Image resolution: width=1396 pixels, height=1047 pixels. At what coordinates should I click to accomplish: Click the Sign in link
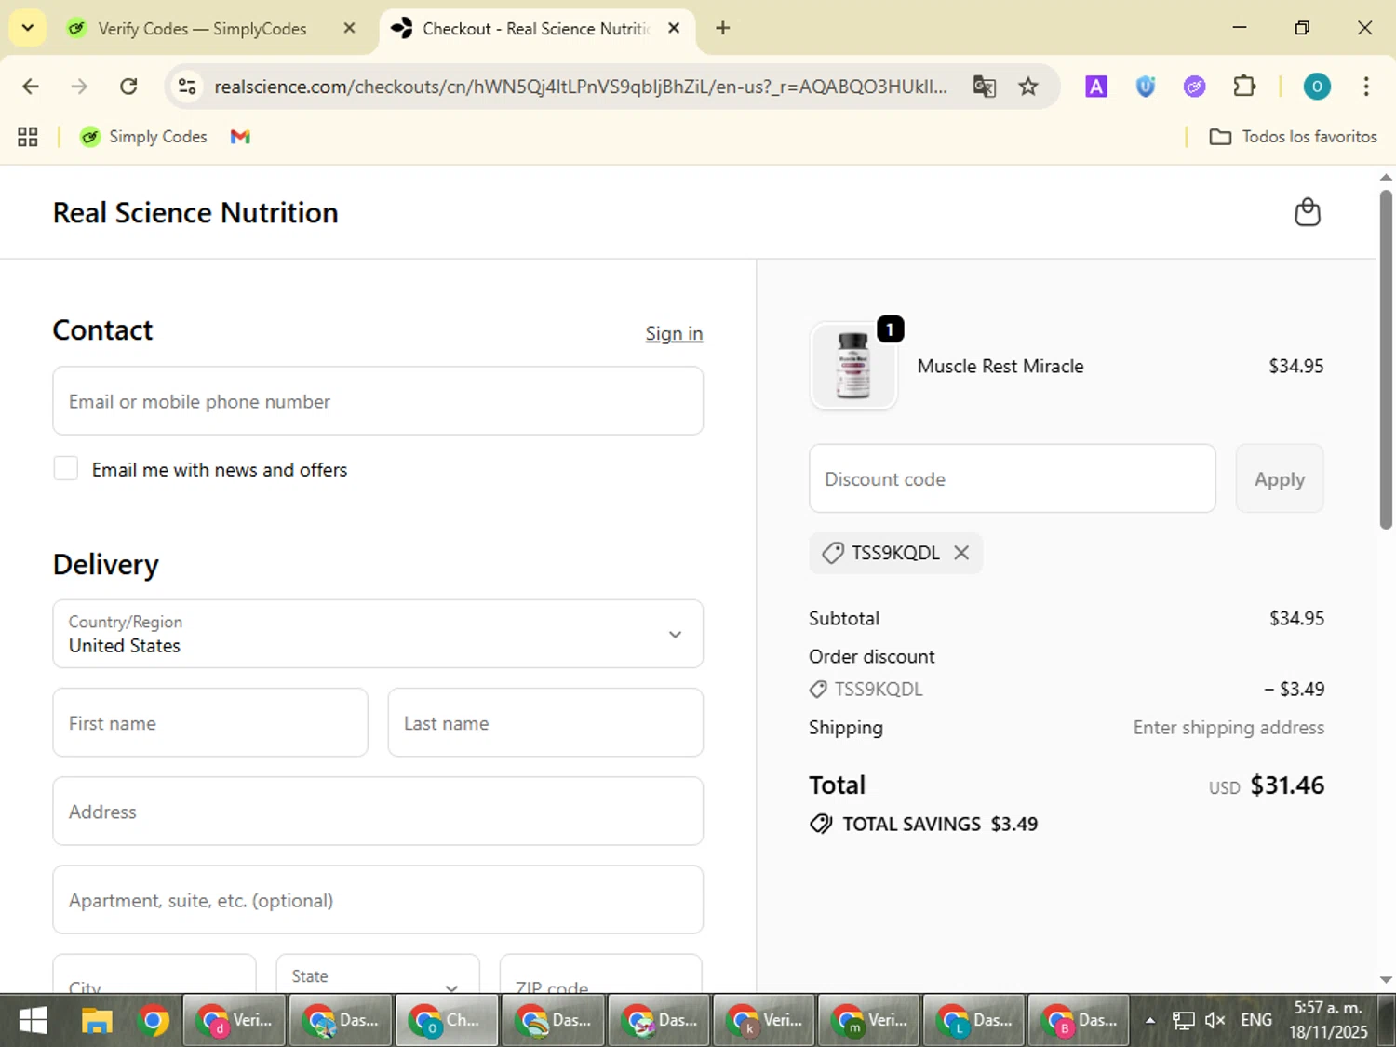point(674,333)
